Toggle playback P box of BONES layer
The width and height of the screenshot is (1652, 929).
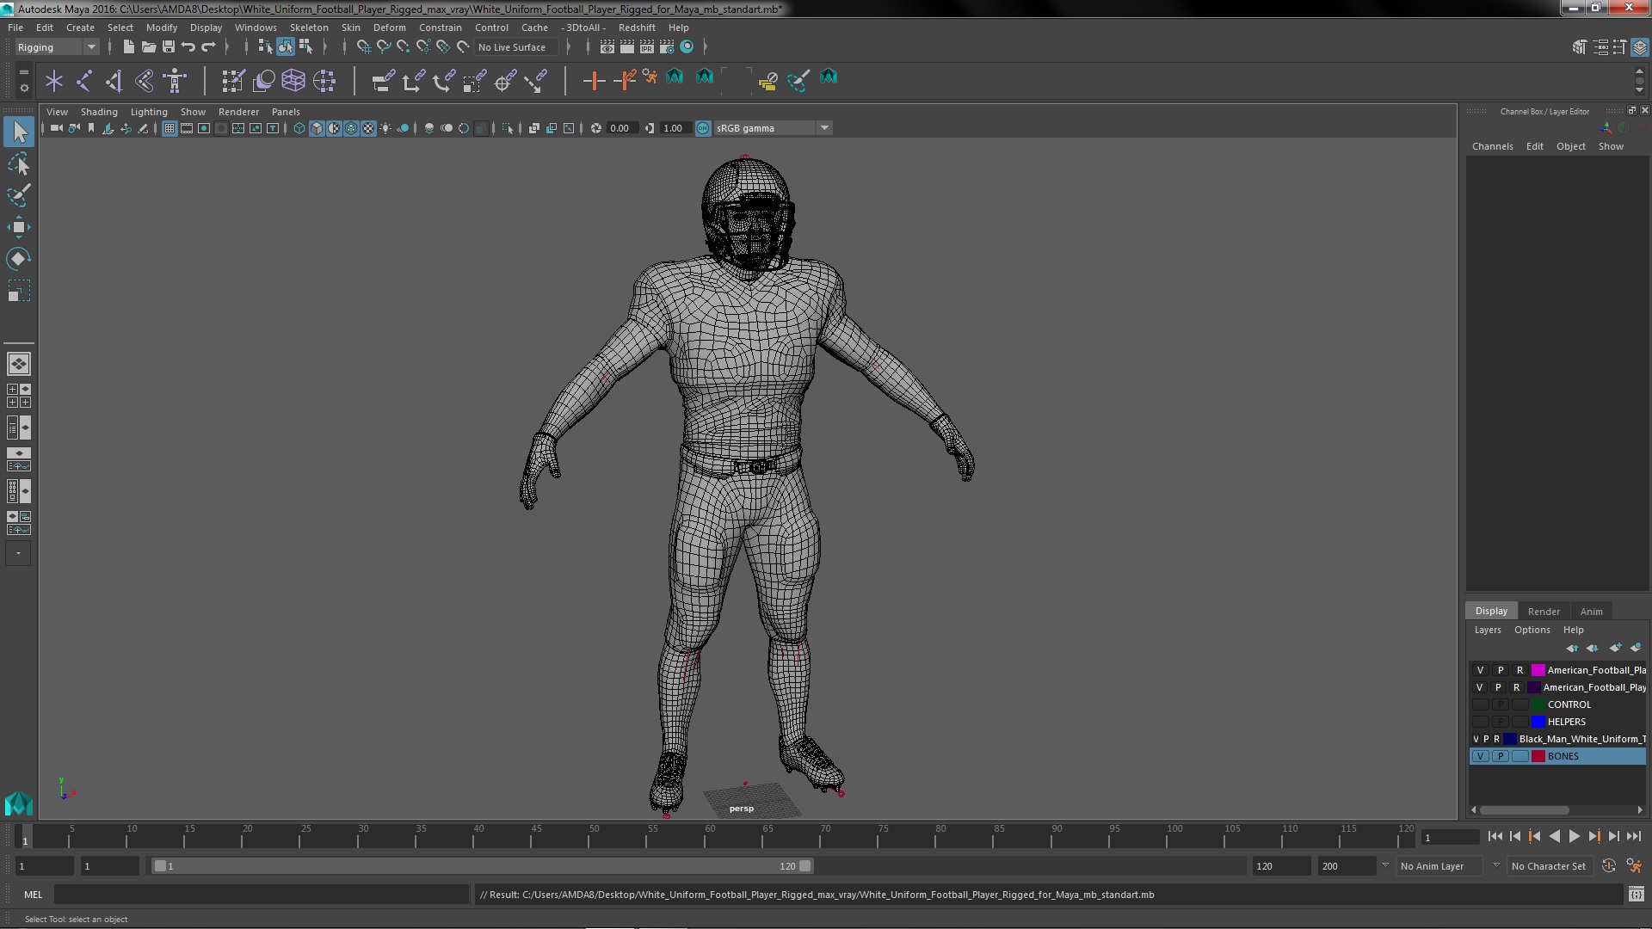pos(1500,756)
